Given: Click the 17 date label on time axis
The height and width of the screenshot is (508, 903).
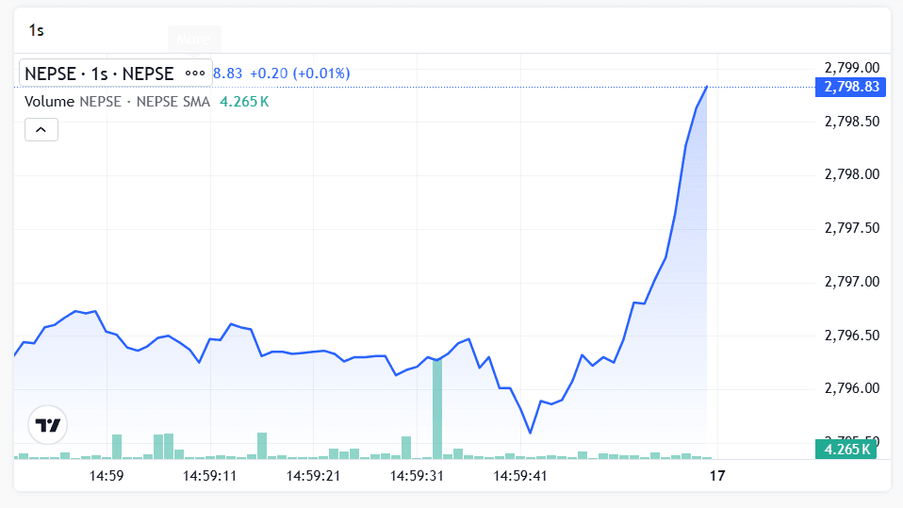Looking at the screenshot, I should [717, 476].
